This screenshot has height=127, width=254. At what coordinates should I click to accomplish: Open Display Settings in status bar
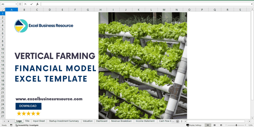tap(194, 125)
